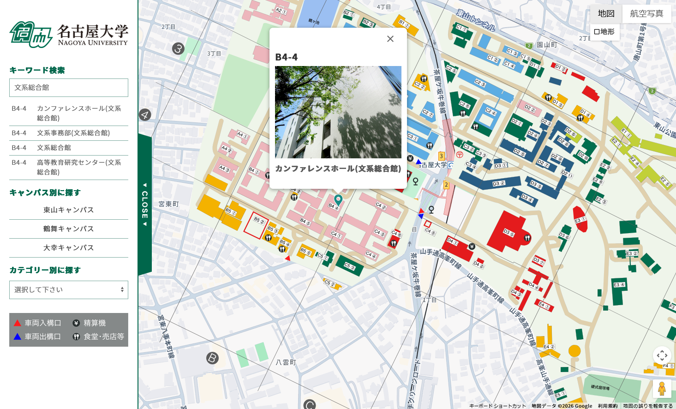This screenshot has width=676, height=409.
Task: Open 大幸キャンパス campus map
Action: 69,248
